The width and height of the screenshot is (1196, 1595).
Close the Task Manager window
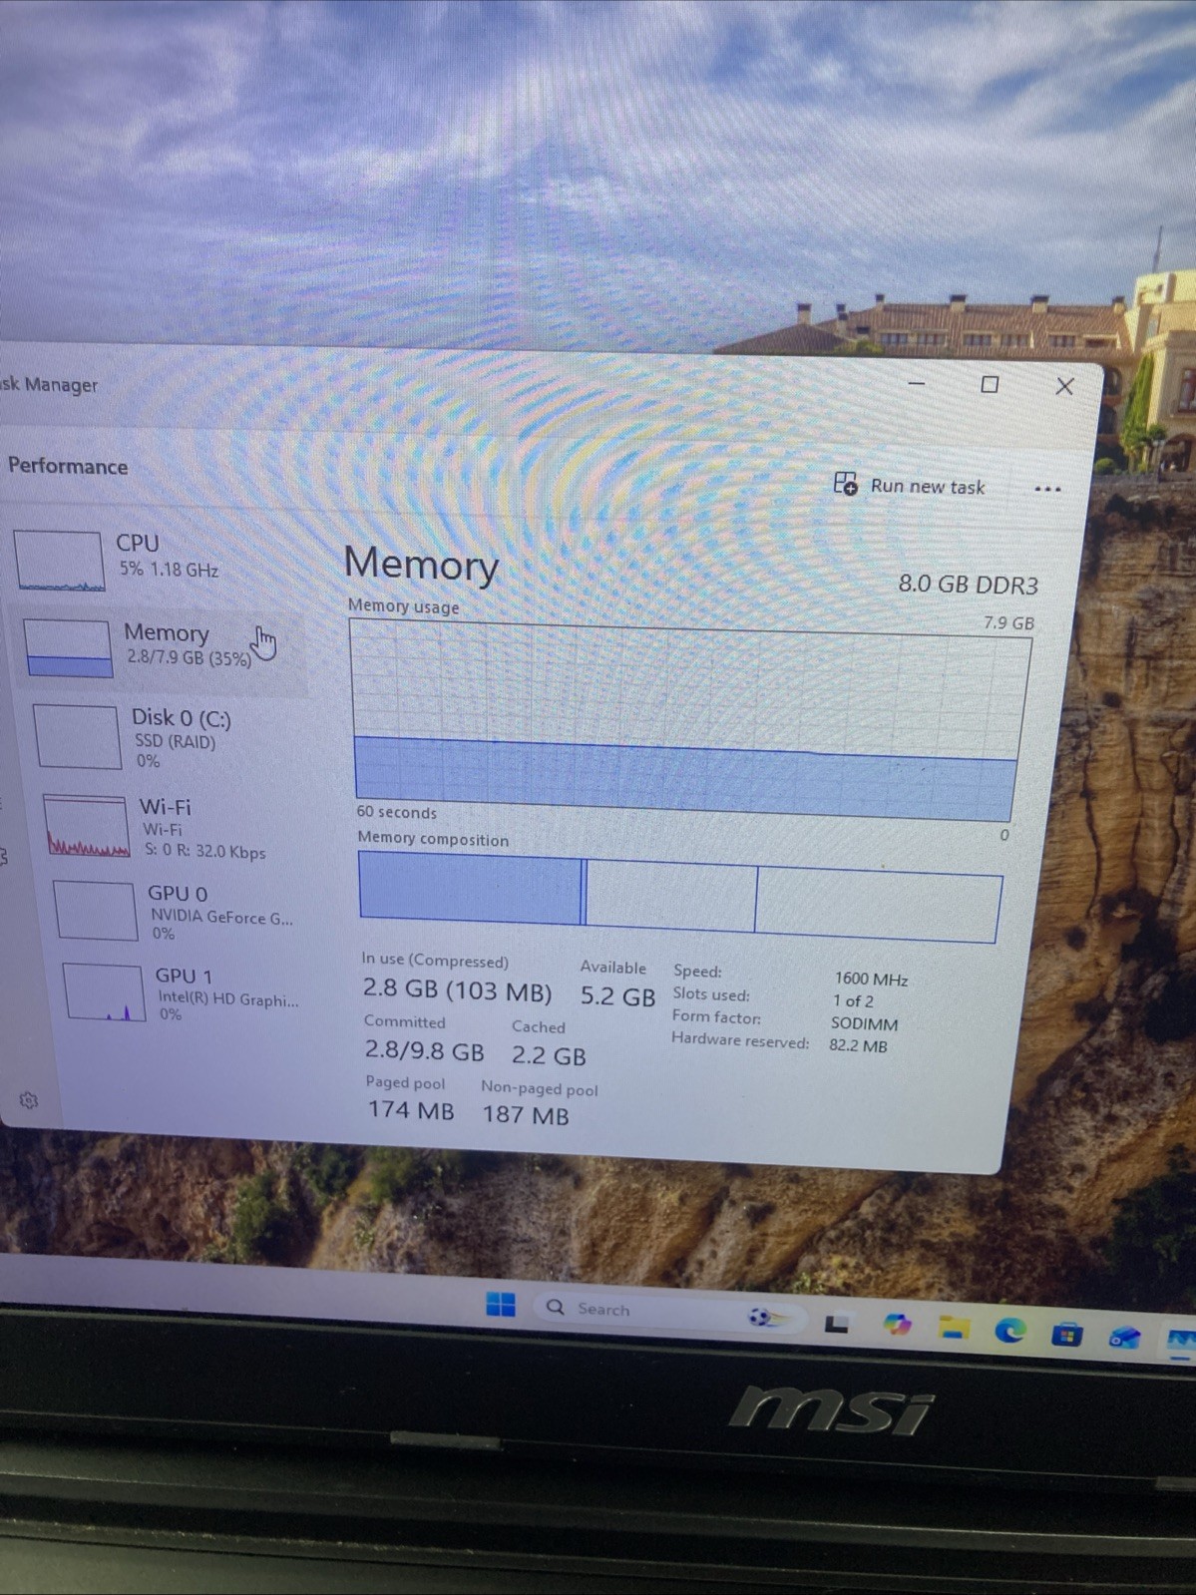[x=1064, y=386]
